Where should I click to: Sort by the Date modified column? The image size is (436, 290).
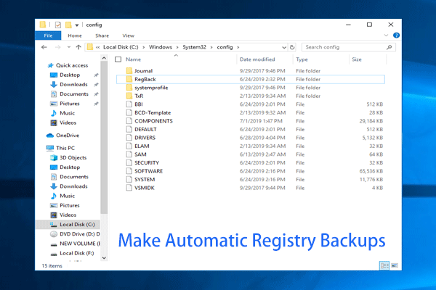click(x=257, y=59)
